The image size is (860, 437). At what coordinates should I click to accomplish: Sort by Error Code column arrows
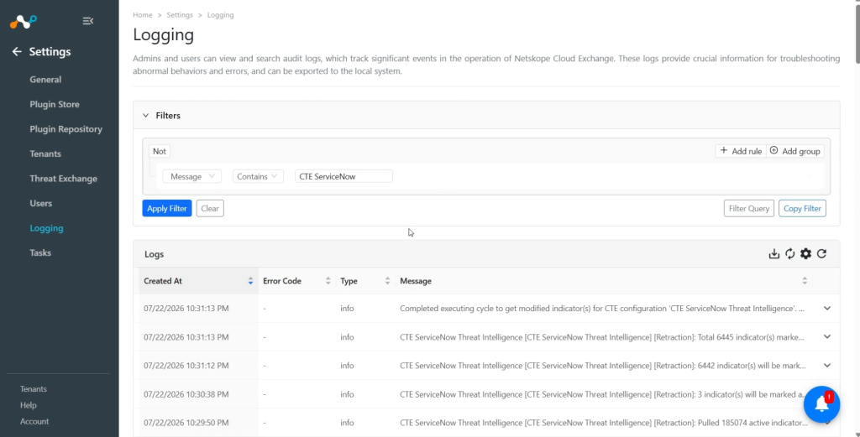[328, 281]
